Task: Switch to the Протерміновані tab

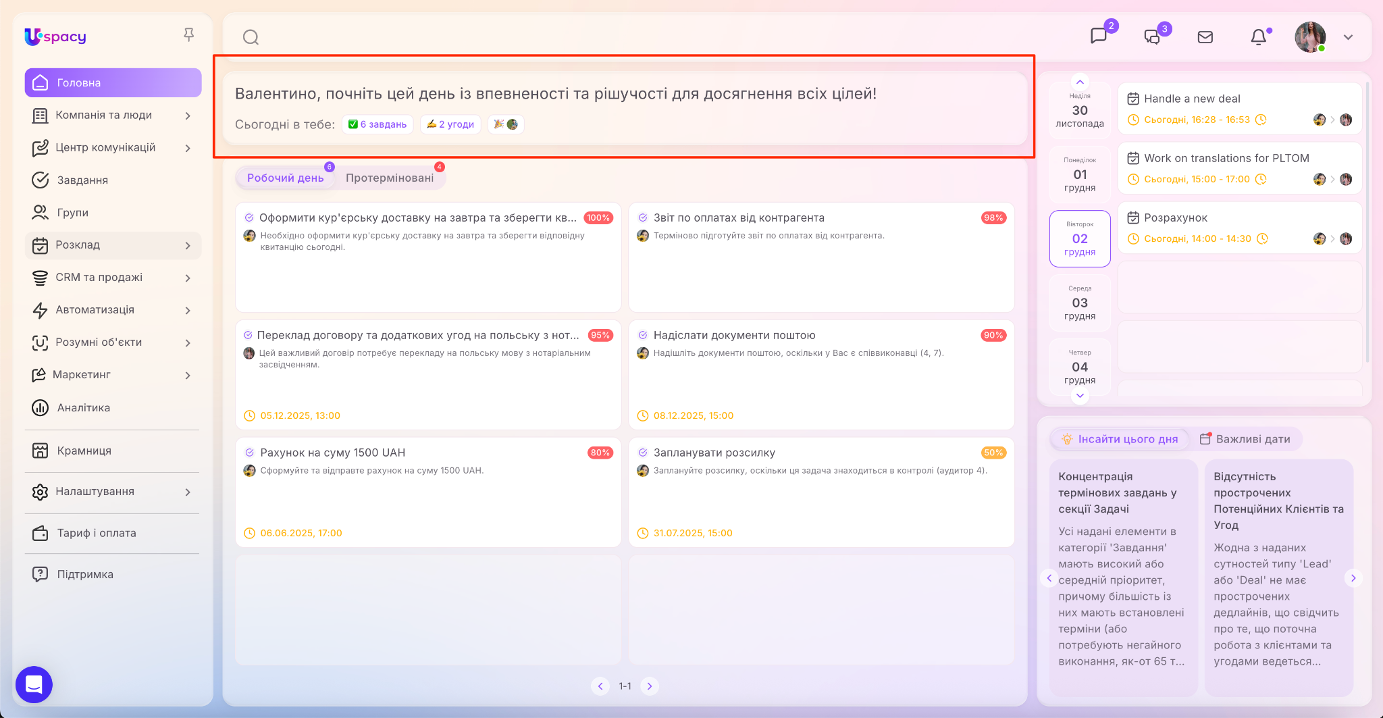Action: coord(390,178)
